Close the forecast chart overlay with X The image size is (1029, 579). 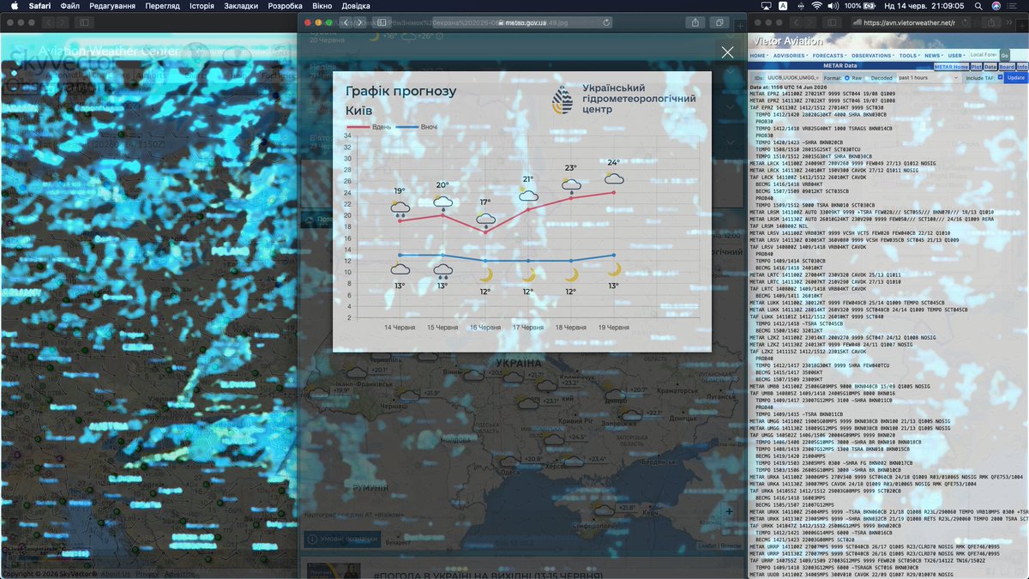[727, 52]
